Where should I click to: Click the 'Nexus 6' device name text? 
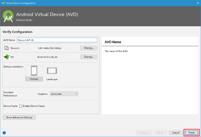[x=15, y=48]
